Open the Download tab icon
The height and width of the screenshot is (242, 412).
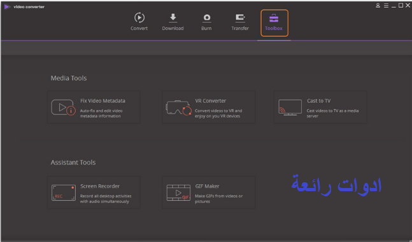pyautogui.click(x=173, y=18)
